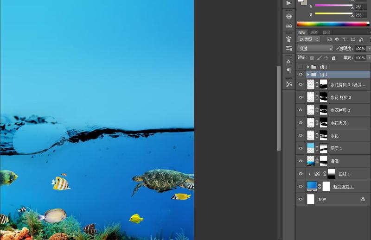Lock layer position icon
Screen dimensions: 371x240
tap(326, 58)
